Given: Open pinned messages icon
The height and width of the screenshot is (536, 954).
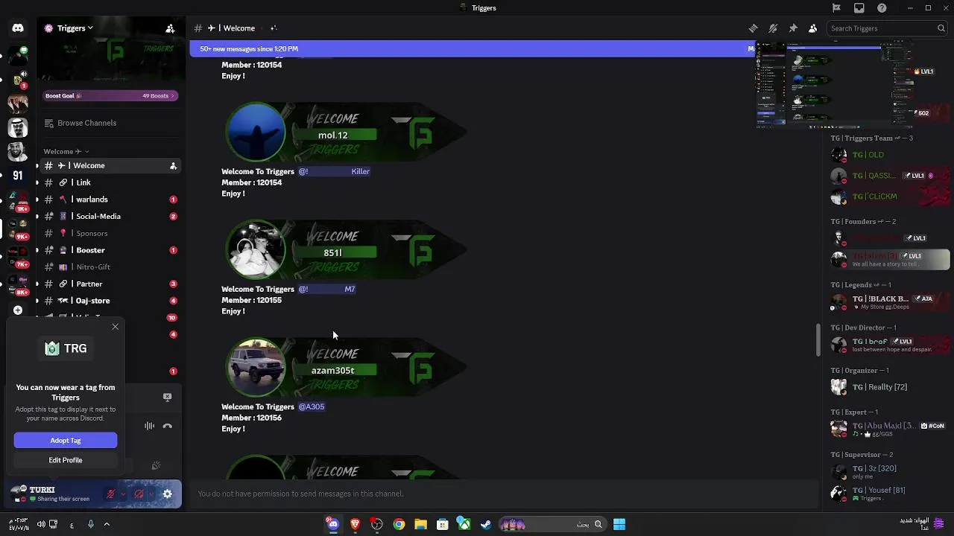Looking at the screenshot, I should [x=793, y=28].
